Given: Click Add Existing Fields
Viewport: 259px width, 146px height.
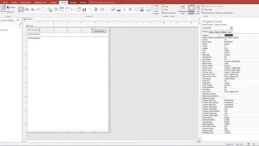Looking at the screenshot, I should pyautogui.click(x=183, y=10).
